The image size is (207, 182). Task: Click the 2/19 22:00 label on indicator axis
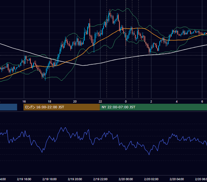click(x=100, y=179)
